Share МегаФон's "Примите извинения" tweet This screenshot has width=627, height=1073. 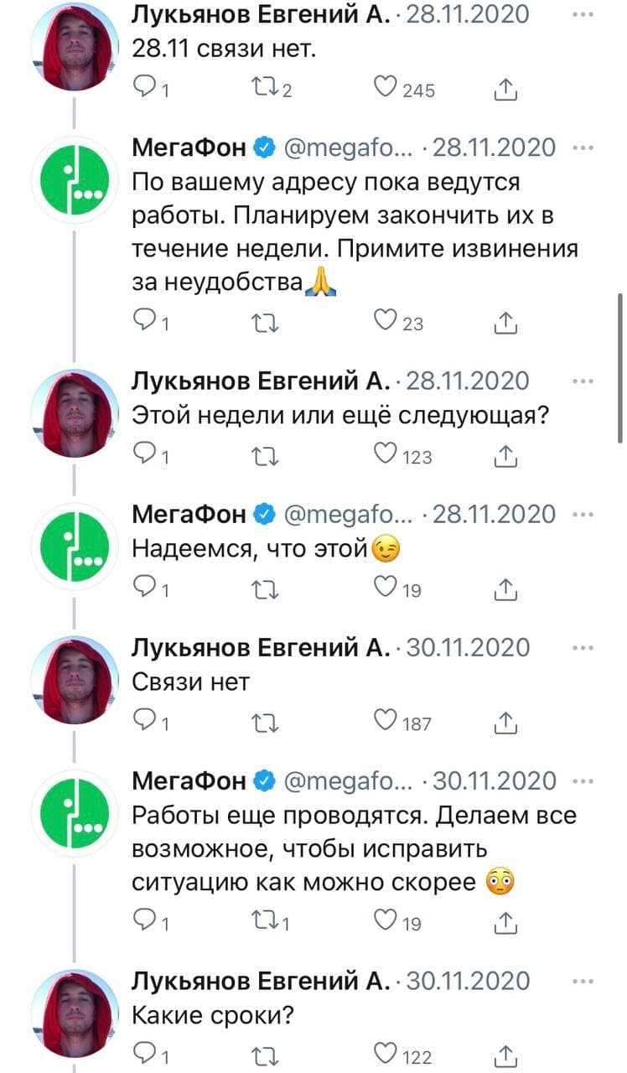(505, 321)
